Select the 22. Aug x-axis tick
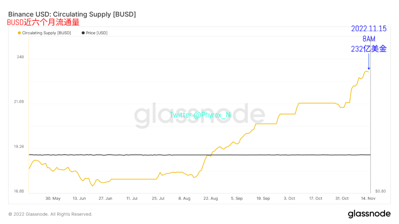This screenshot has width=399, height=224. [x=211, y=199]
